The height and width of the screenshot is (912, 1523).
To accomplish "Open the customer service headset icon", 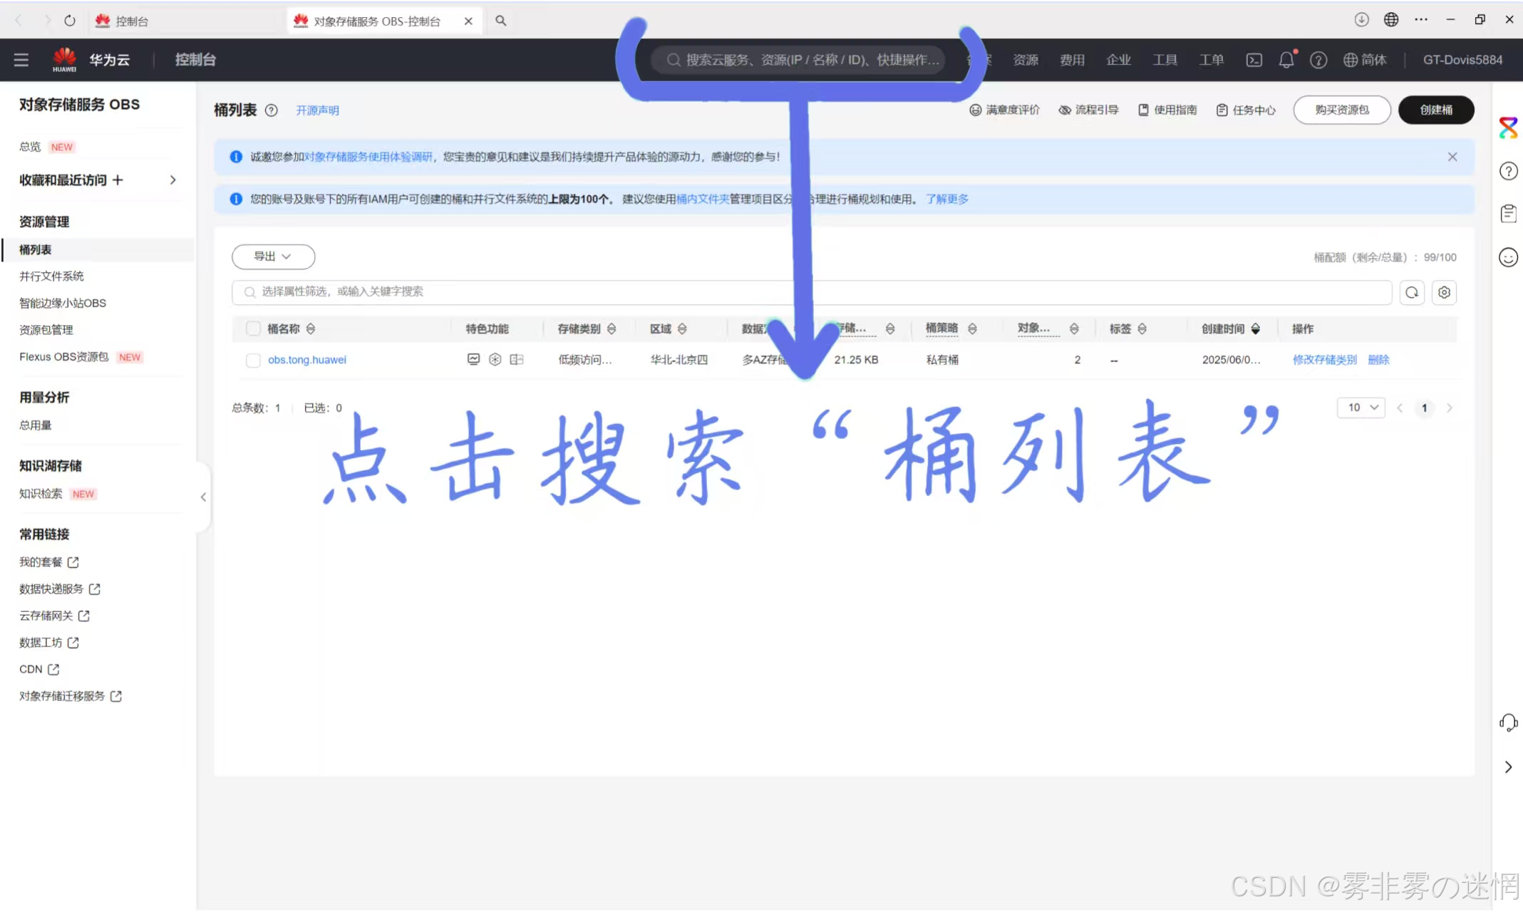I will [x=1508, y=722].
